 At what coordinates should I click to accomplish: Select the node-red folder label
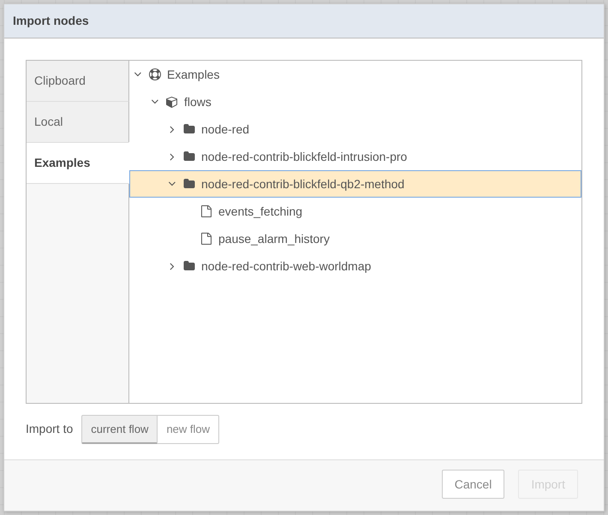[x=225, y=129]
